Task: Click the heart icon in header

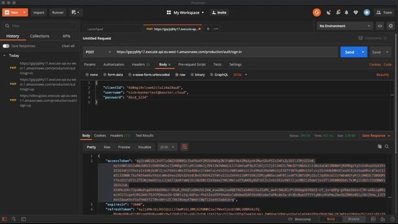Action: [356, 12]
